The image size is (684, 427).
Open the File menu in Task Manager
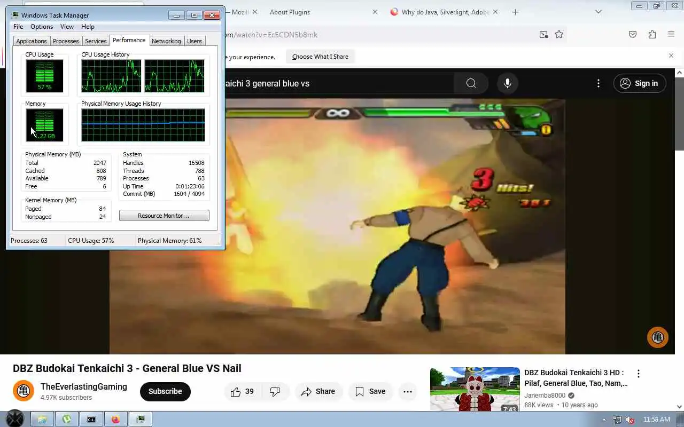pyautogui.click(x=18, y=27)
